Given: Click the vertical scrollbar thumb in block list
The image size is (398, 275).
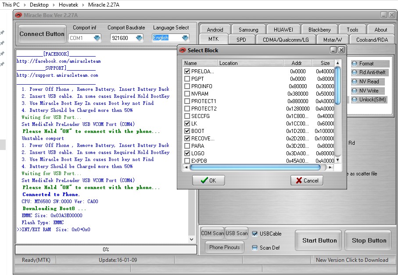Looking at the screenshot, I should pos(337,86).
